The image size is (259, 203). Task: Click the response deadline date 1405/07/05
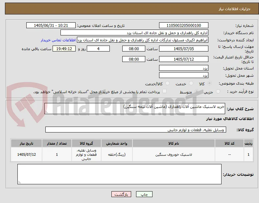pyautogui.click(x=184, y=49)
